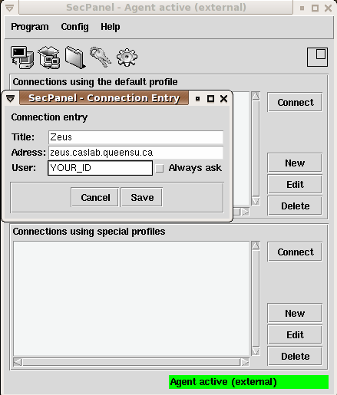Open main SecPanel window menu triangle
Screen dimensions: 337x395
click(9, 8)
